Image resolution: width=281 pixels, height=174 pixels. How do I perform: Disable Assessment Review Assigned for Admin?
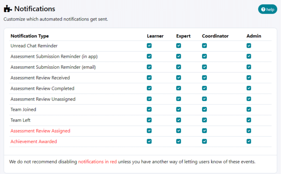pyautogui.click(x=249, y=130)
